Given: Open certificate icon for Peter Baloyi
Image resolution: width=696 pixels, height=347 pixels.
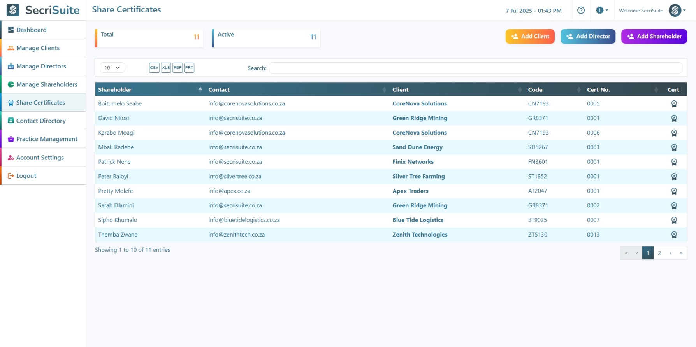Looking at the screenshot, I should pos(674,177).
